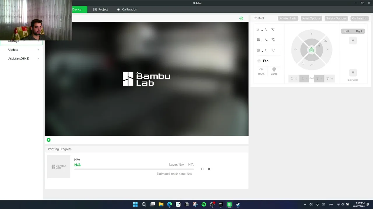The height and width of the screenshot is (209, 373).
Task: Open the 100% print speed gauge
Action: (x=261, y=71)
